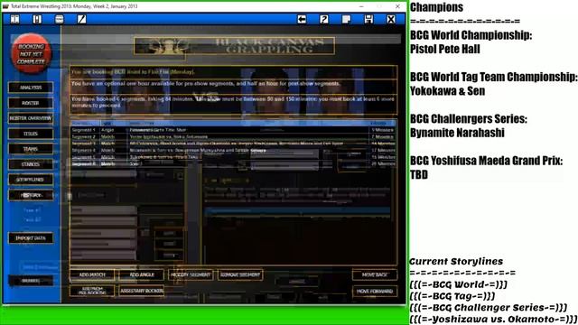Open the Analysis screen

click(31, 88)
